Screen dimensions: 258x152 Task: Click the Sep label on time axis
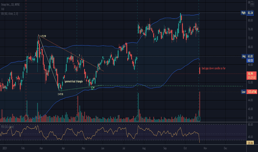pyautogui.click(x=165, y=148)
